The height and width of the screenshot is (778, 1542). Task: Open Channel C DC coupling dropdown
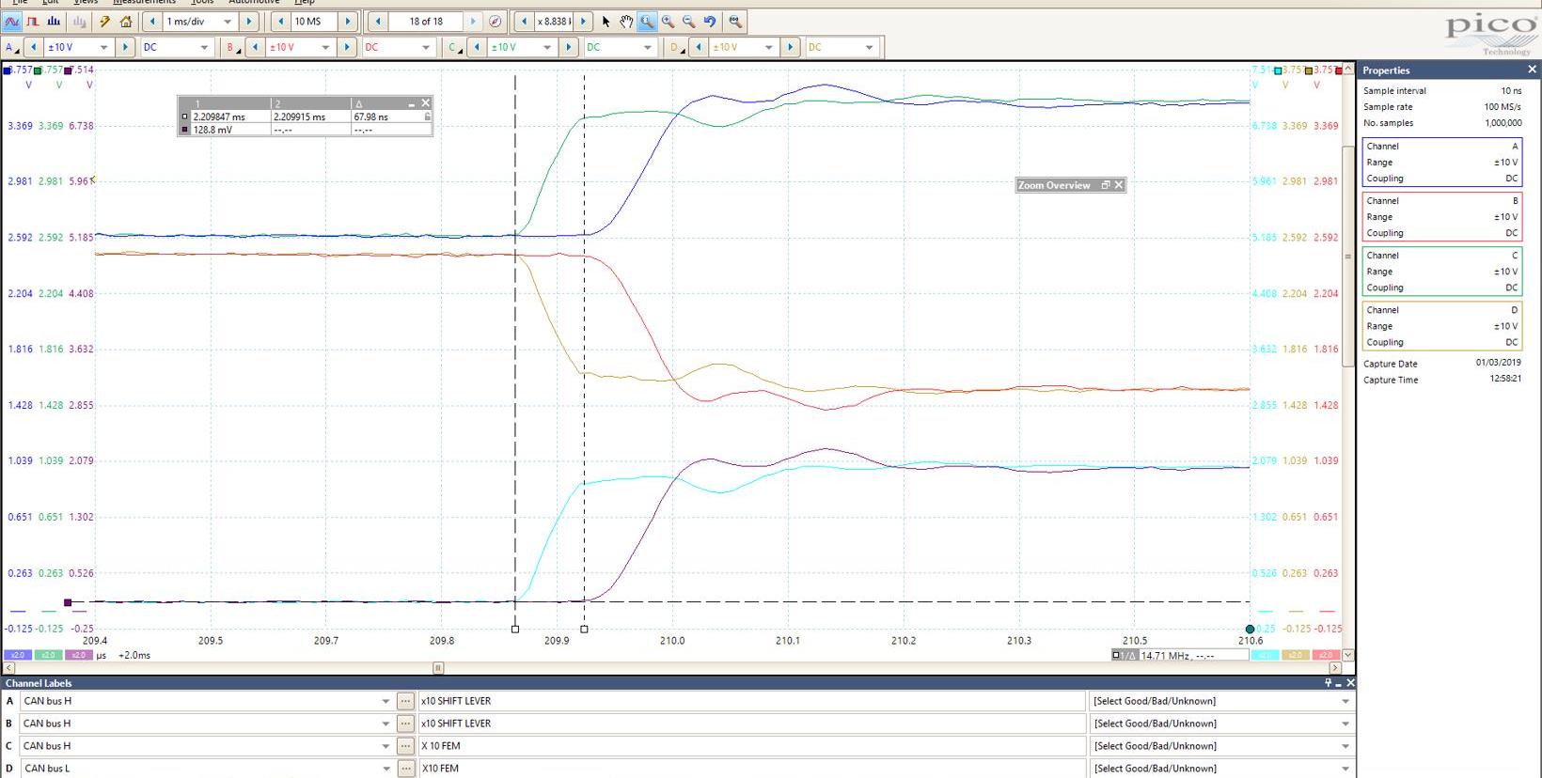pyautogui.click(x=647, y=47)
